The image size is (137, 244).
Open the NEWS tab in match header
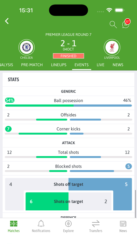[118, 65]
